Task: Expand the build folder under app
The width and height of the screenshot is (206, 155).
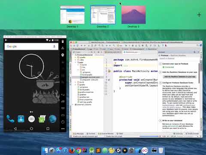Action: pos(78,65)
